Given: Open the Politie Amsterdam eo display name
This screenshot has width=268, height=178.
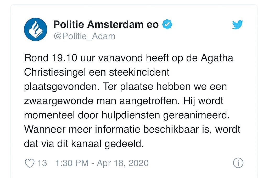Looking at the screenshot, I should pyautogui.click(x=106, y=24).
